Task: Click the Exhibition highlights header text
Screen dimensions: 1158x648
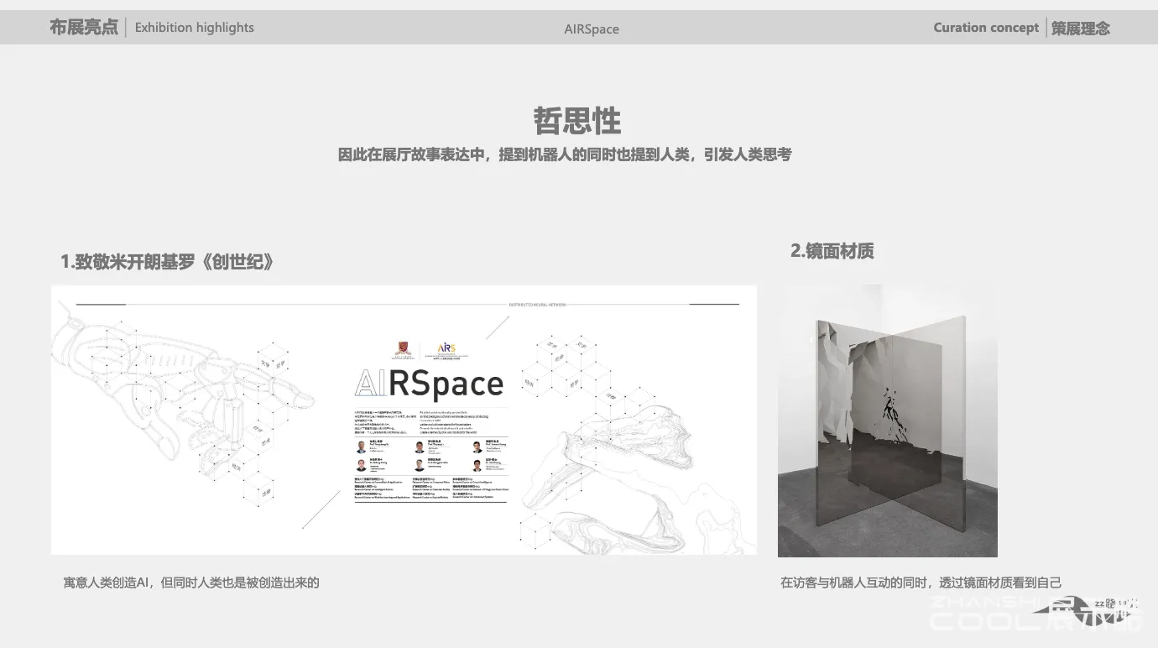Action: (x=195, y=28)
